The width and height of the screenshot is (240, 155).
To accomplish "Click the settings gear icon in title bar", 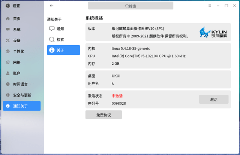I will (7, 6).
